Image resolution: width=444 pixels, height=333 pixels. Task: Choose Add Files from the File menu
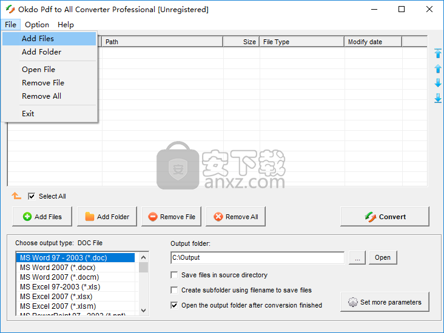[x=49, y=38]
